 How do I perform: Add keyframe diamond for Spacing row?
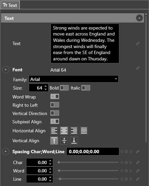pyautogui.click(x=126, y=152)
